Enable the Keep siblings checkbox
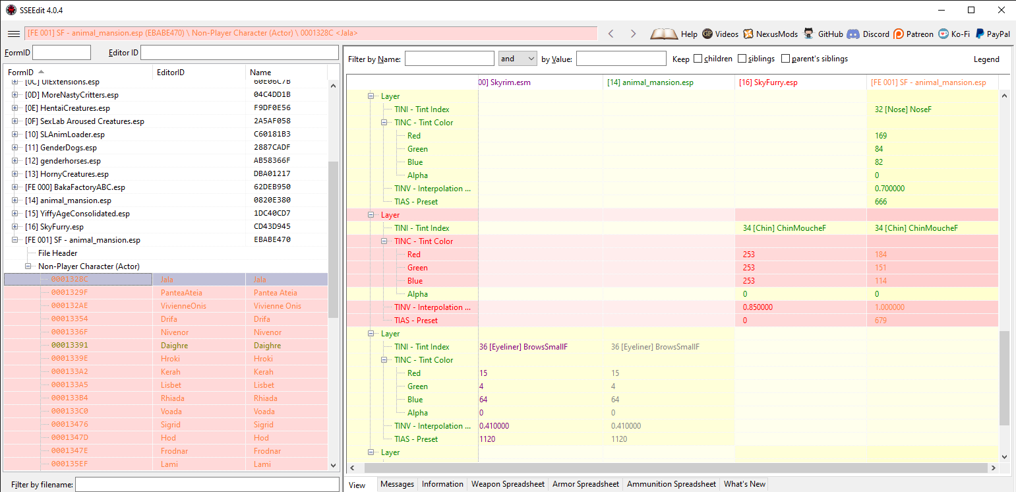The height and width of the screenshot is (492, 1016). coord(742,59)
